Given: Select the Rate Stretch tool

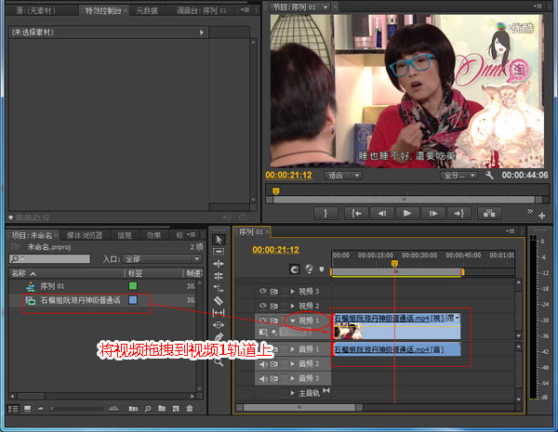Looking at the screenshot, I should (219, 288).
